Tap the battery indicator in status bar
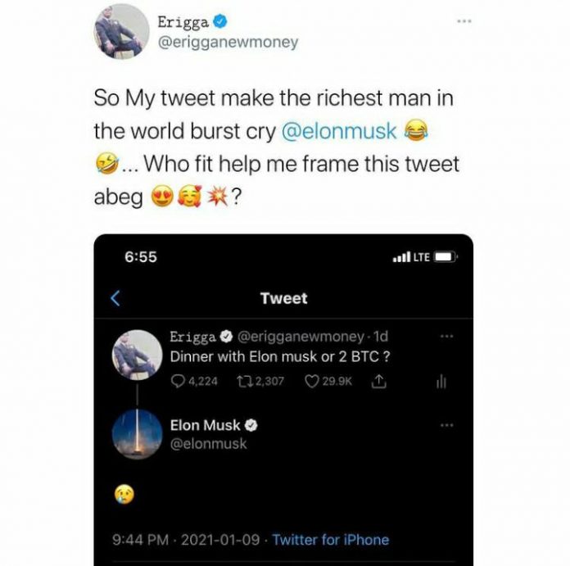 [446, 257]
